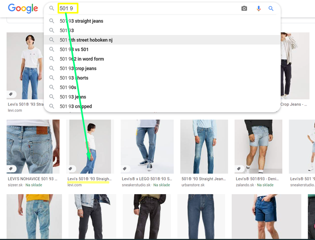Click magnifier icon beside '501 93 vs 501'
The height and width of the screenshot is (240, 315).
(52, 49)
